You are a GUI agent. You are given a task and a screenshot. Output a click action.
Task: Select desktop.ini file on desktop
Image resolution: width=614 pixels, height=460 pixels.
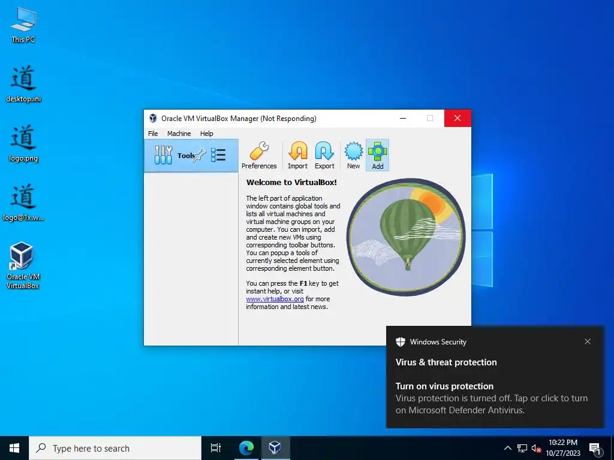pyautogui.click(x=23, y=84)
